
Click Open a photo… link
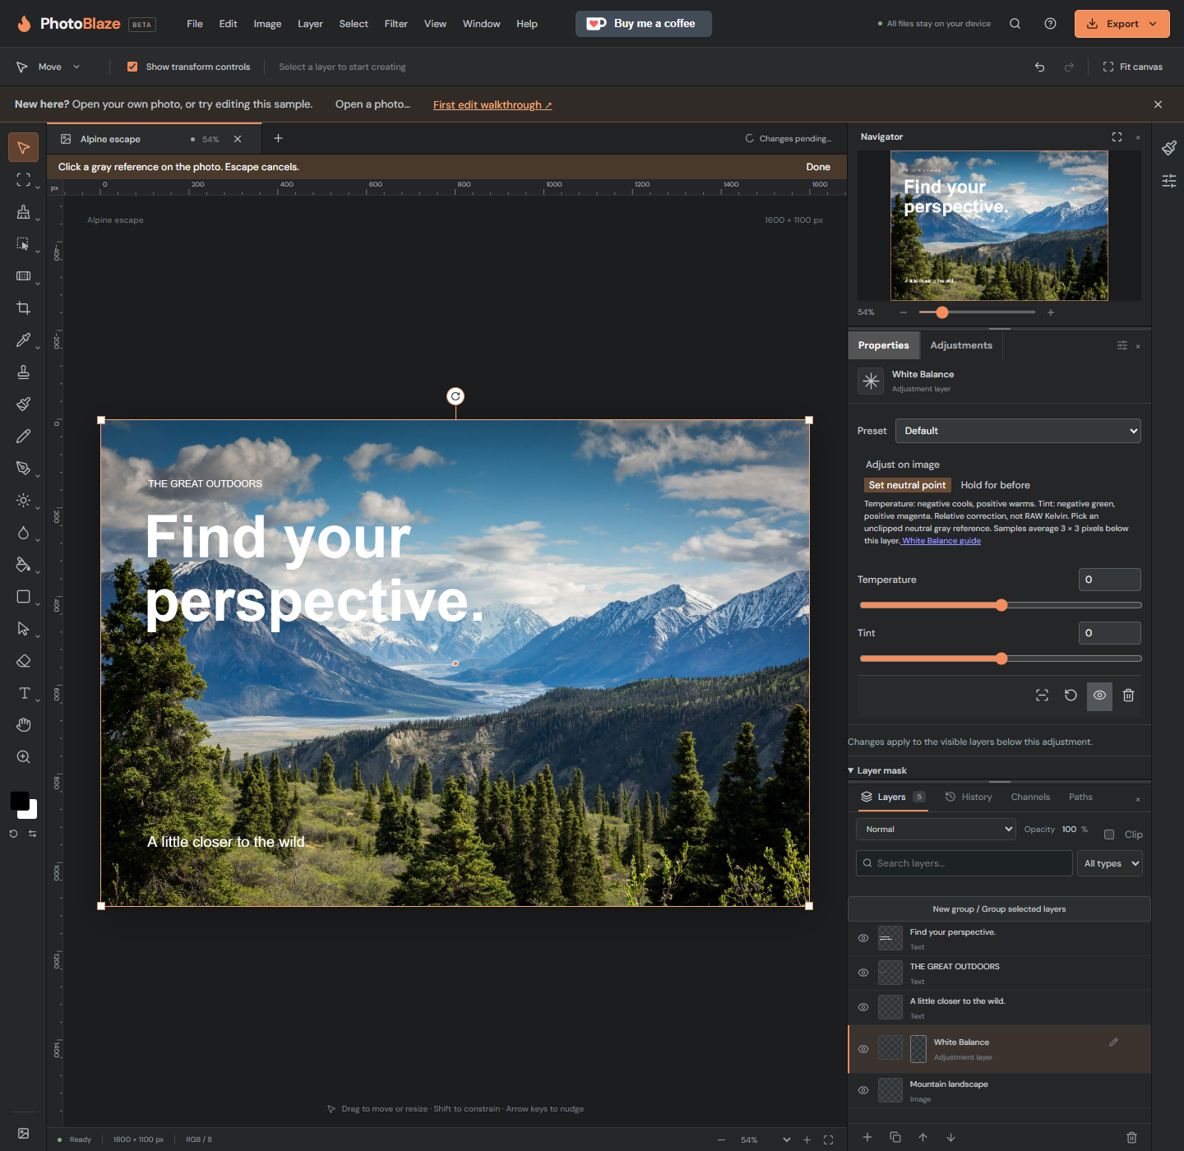click(372, 104)
